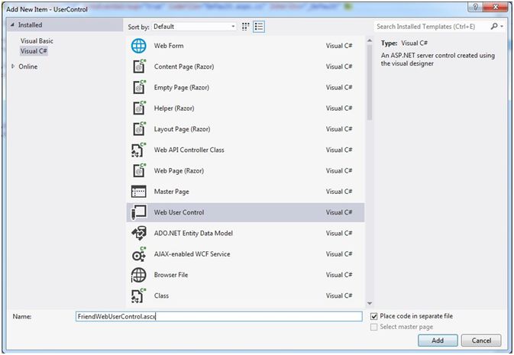Expand the Online templates node
This screenshot has width=514, height=355.
13,66
